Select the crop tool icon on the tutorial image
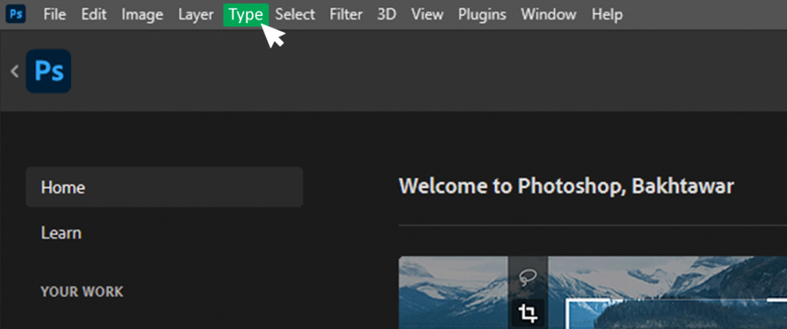787x329 pixels. coord(527,312)
